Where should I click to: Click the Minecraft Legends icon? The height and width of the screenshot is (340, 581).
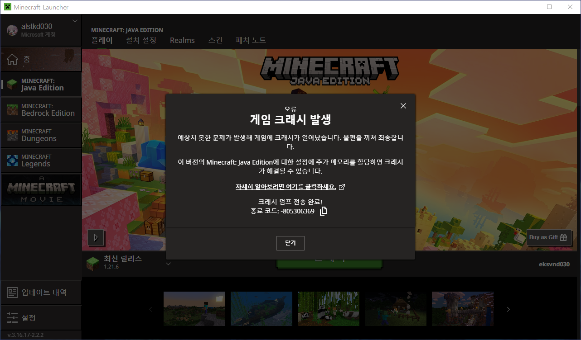pos(12,161)
